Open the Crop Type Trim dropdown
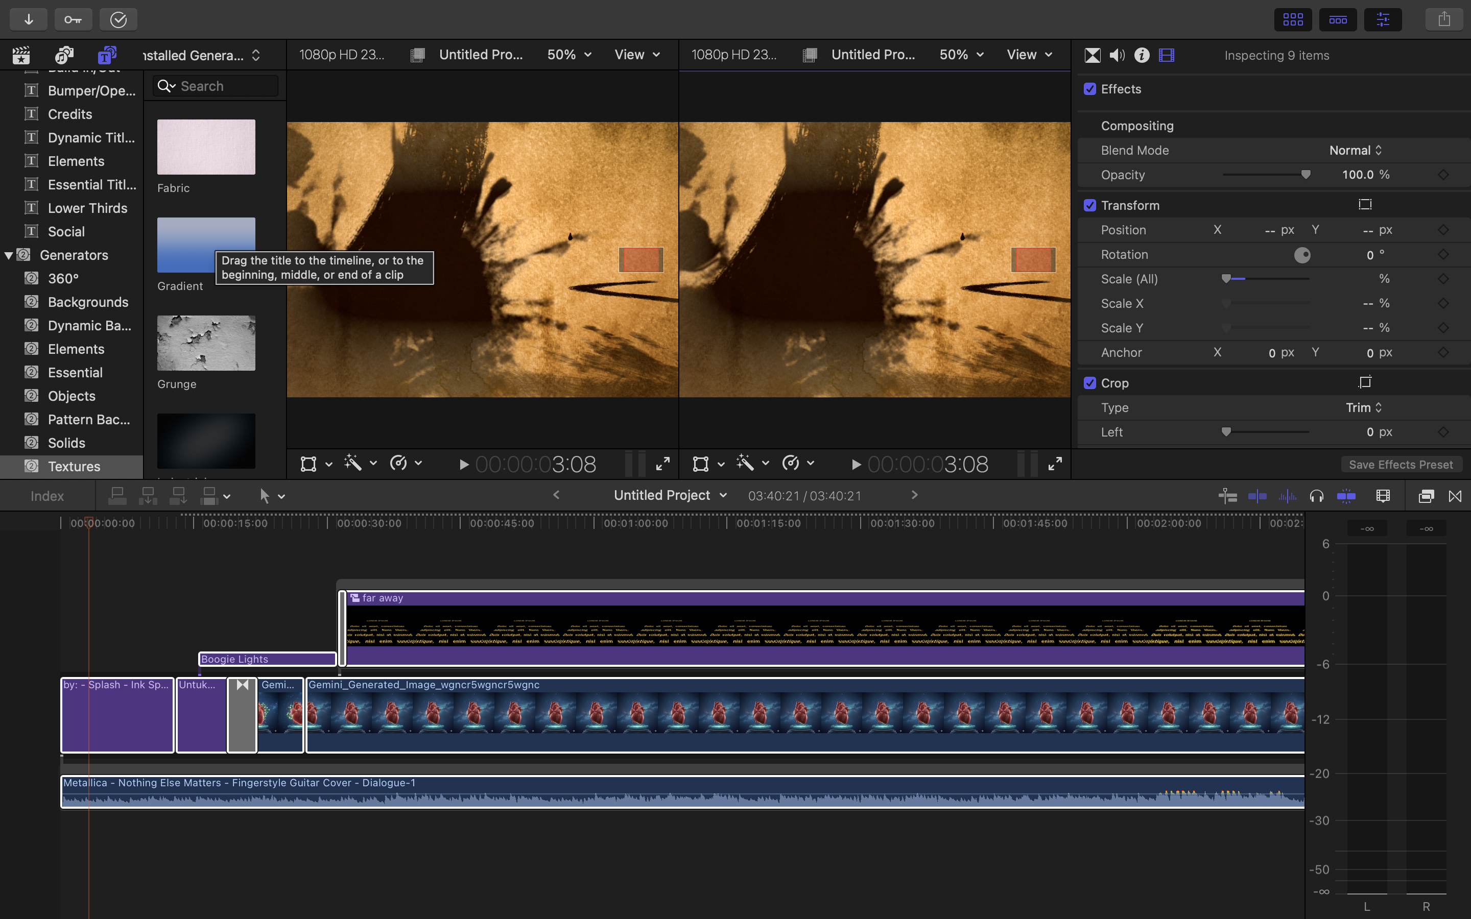This screenshot has height=919, width=1471. (1363, 407)
